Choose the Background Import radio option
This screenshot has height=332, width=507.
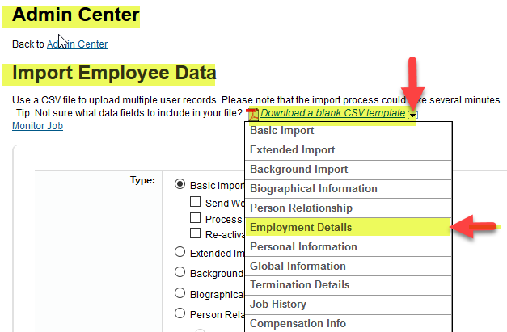coord(180,272)
